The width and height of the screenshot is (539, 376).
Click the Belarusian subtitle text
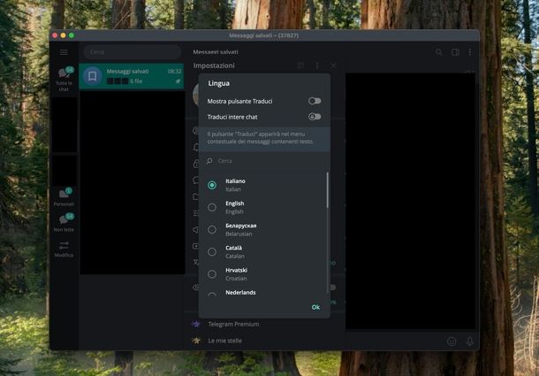(x=239, y=234)
